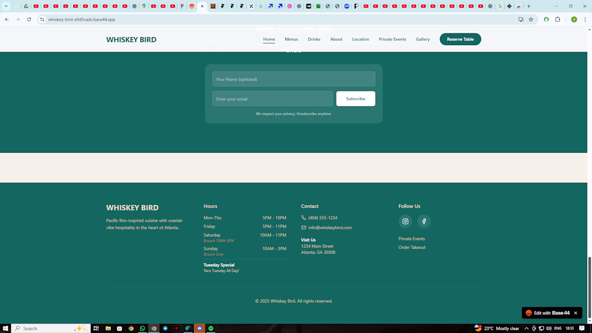Click the 1234 Main Street address text
The width and height of the screenshot is (592, 333).
pyautogui.click(x=317, y=246)
